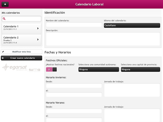Toggle the Mostrar festivos nacionales switch
Image resolution: width=163 pixels, height=122 pixels.
51,70
